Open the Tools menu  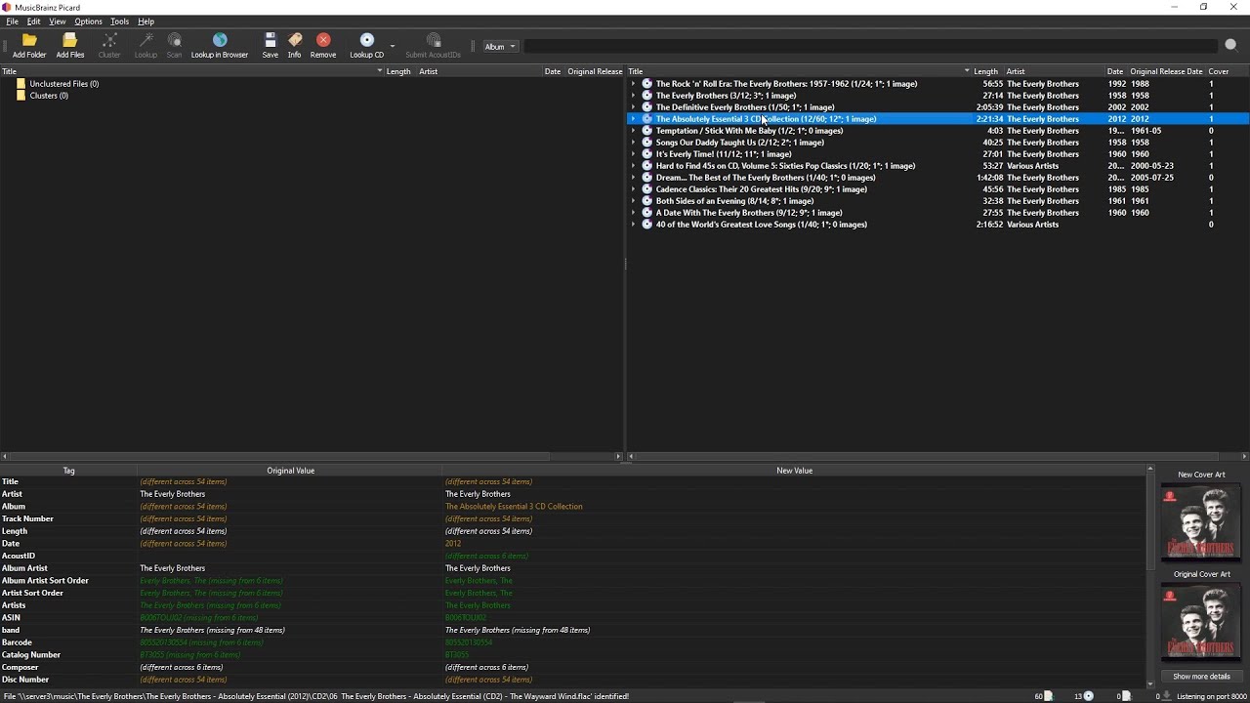119,21
